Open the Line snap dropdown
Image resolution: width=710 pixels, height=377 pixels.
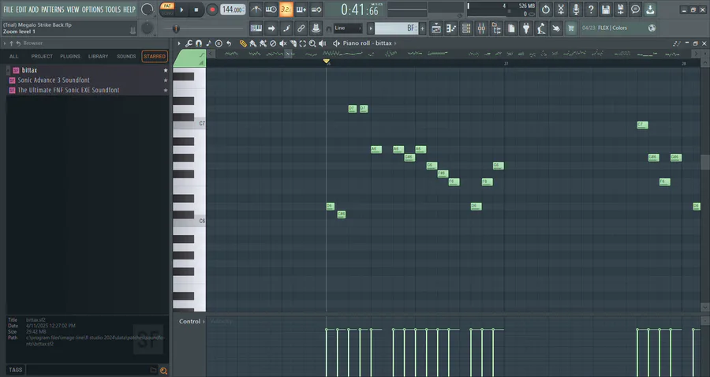[348, 28]
